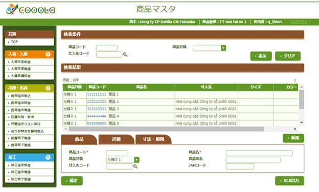Switch to the 商品 tab
The height and width of the screenshot is (192, 319).
(x=79, y=139)
